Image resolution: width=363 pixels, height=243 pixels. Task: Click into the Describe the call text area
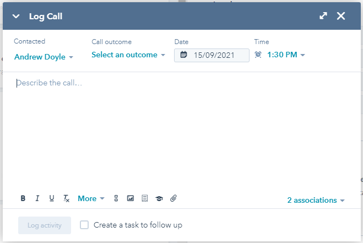point(182,132)
